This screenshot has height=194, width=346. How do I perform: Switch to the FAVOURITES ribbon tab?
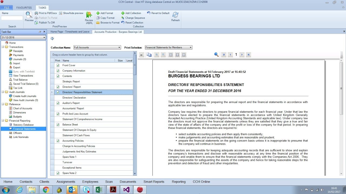click(x=24, y=8)
